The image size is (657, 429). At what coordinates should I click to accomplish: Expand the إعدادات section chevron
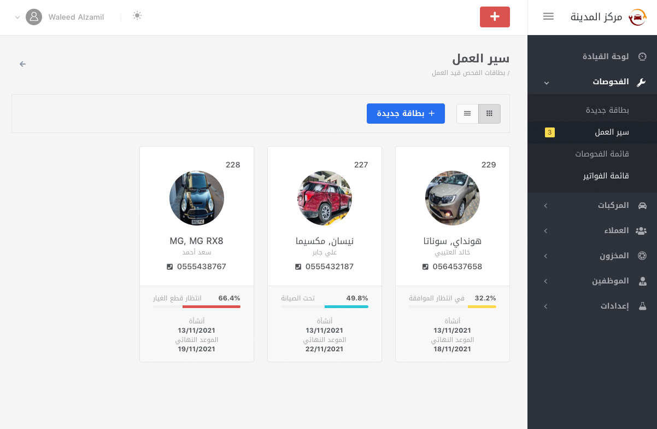[x=545, y=306]
